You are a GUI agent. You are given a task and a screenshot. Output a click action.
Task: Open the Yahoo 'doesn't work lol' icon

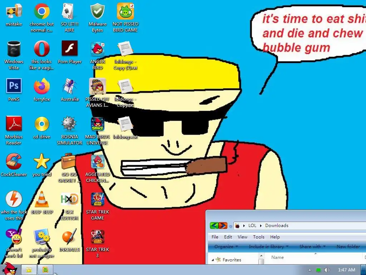[14, 236]
